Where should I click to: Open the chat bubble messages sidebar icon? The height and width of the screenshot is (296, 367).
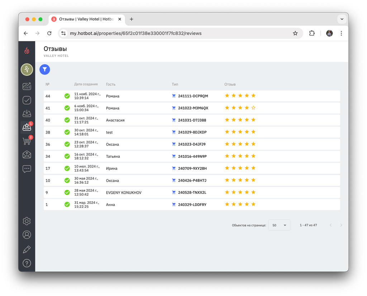(x=27, y=169)
